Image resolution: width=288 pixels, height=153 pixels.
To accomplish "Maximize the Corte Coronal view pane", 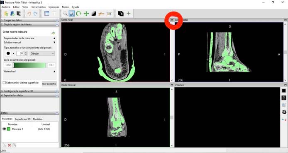I will [172, 85].
